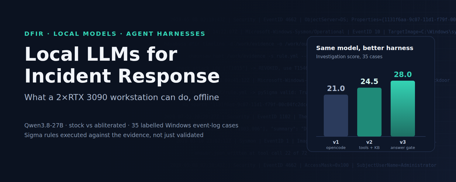Image resolution: width=456 pixels, height=182 pixels.
Task: Select the subtitle about 2×RTX 3090 workstation
Action: [122, 97]
